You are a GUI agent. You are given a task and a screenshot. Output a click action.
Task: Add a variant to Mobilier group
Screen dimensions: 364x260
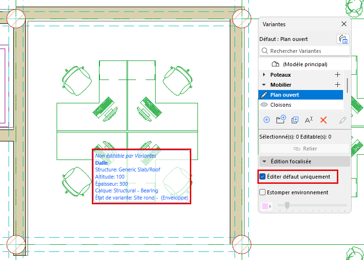[x=337, y=85]
